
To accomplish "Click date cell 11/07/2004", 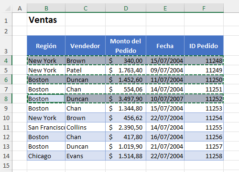I will click(165, 80).
